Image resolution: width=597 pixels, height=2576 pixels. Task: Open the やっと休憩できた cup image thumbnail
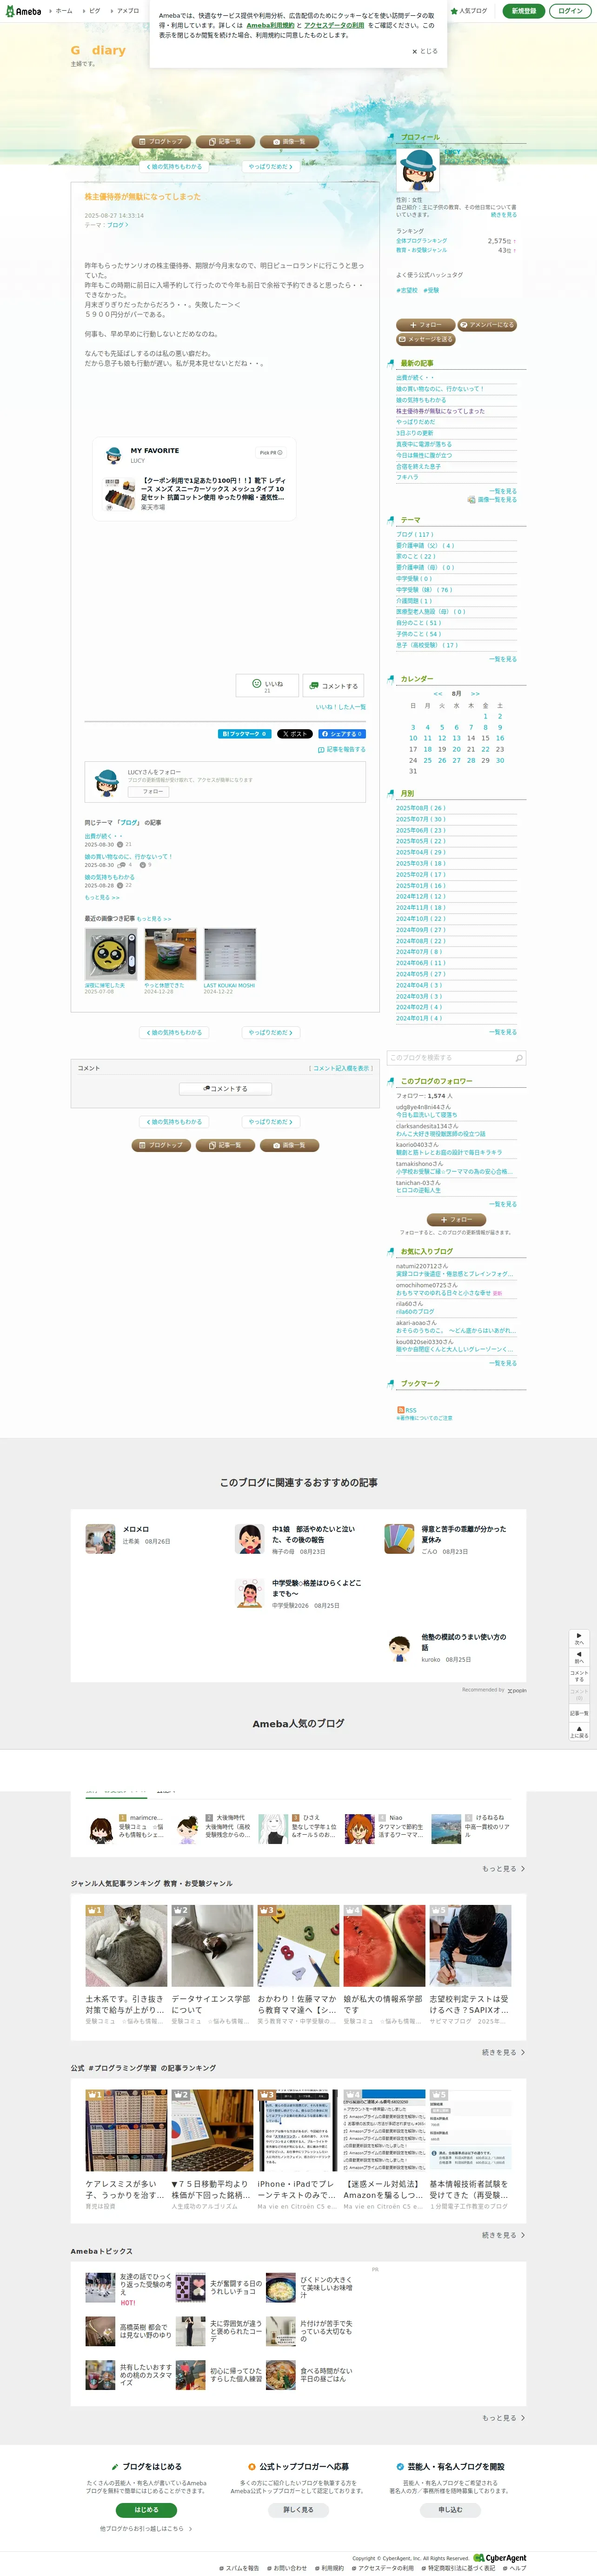[x=170, y=954]
